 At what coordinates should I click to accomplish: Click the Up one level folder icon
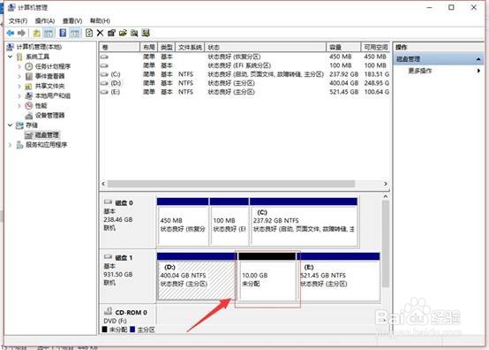pyautogui.click(x=37, y=33)
